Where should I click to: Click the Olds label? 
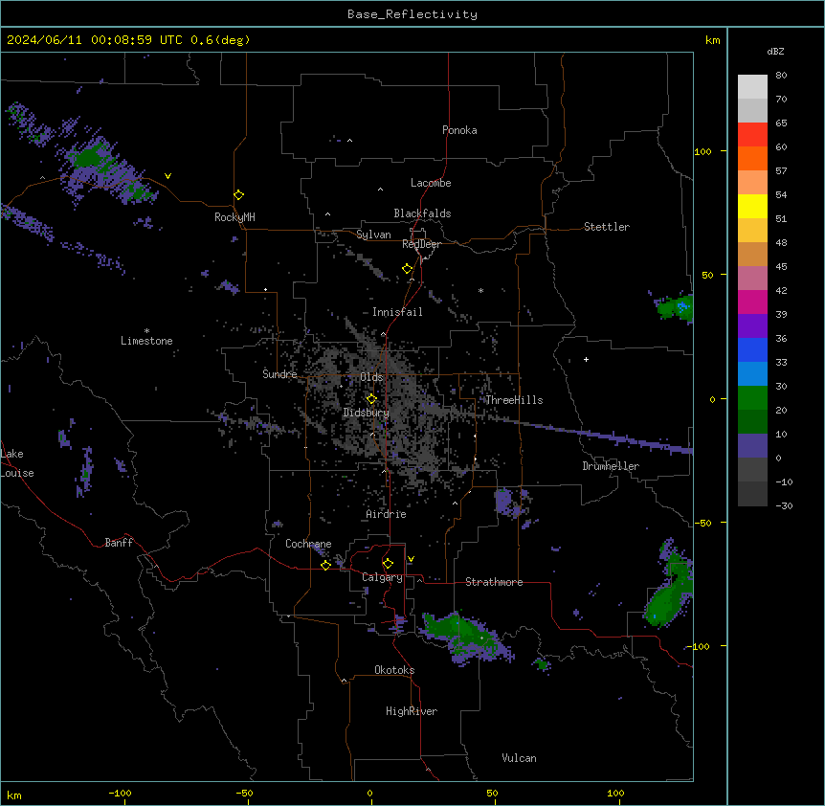(x=371, y=377)
